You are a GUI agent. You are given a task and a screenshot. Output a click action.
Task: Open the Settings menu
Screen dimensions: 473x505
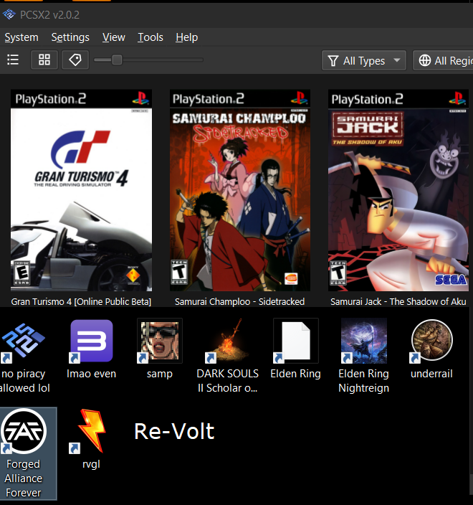[70, 37]
